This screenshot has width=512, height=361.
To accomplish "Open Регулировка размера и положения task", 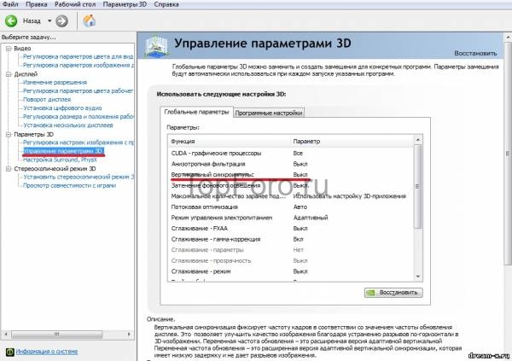I will click(79, 117).
